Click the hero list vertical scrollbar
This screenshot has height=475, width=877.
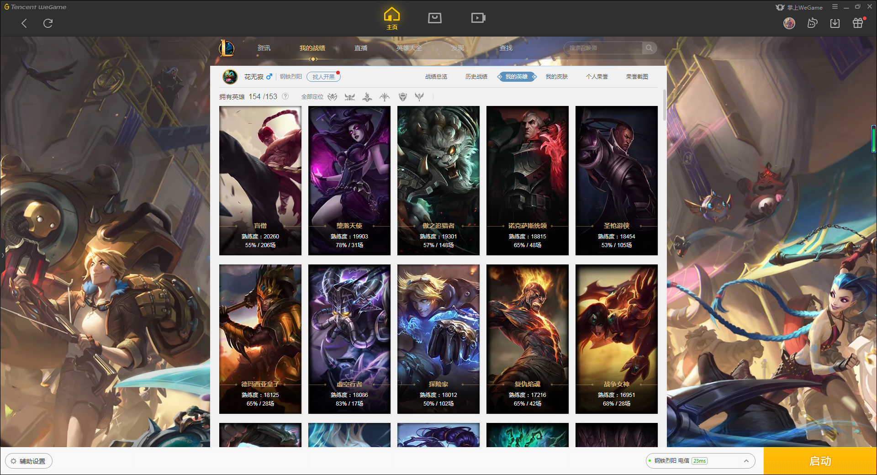tap(664, 105)
